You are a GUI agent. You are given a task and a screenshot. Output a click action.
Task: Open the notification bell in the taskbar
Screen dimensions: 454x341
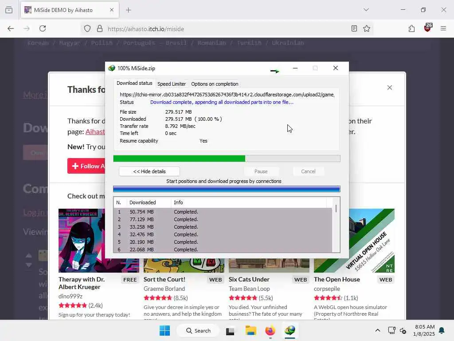442,330
